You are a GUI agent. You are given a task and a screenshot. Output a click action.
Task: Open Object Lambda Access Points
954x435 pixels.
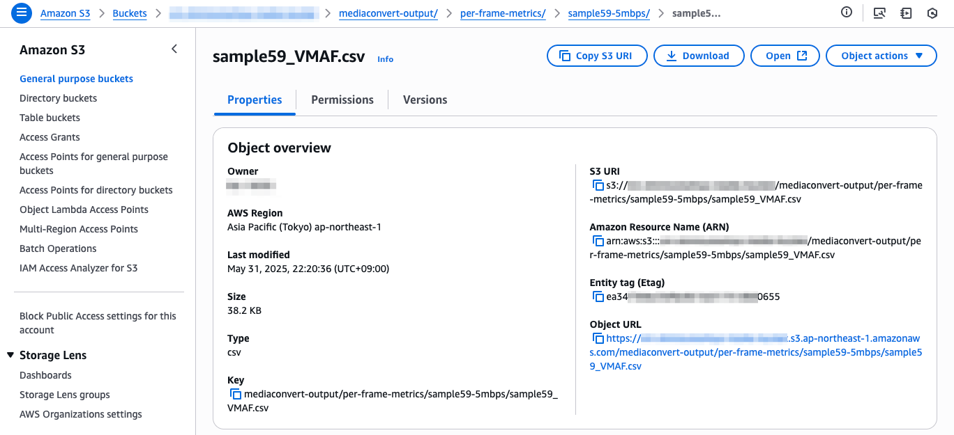84,209
